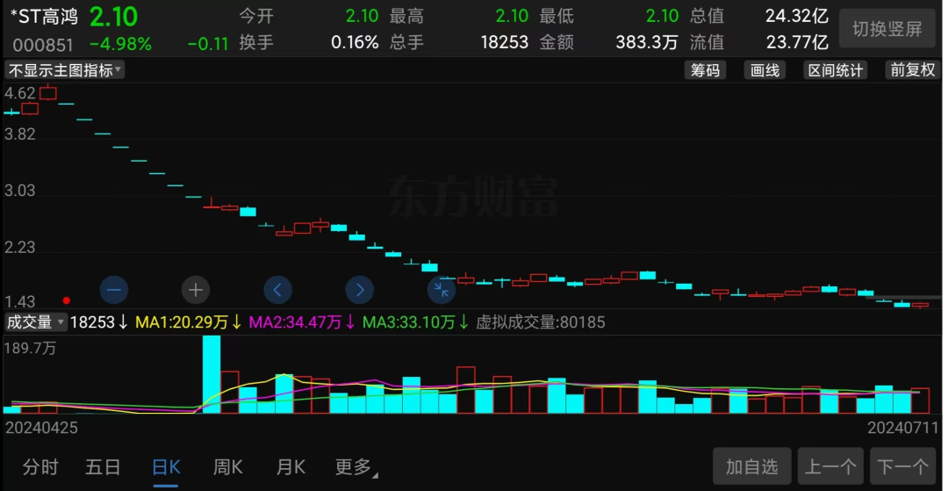Toggle 前复权 adjustment mode
948x491 pixels.
tap(913, 70)
